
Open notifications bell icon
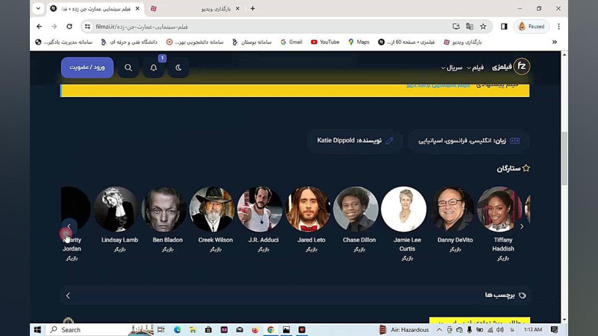(153, 68)
